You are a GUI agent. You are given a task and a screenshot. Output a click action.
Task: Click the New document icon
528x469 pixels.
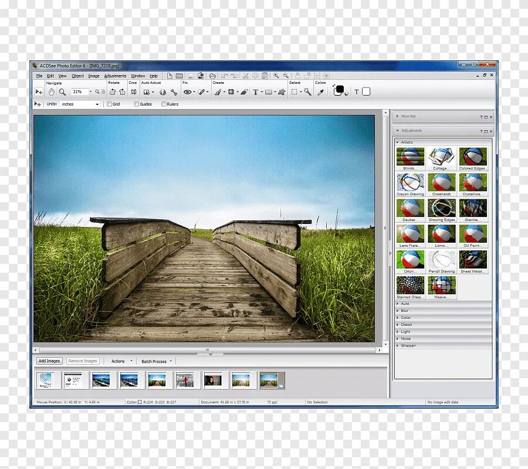tap(170, 76)
